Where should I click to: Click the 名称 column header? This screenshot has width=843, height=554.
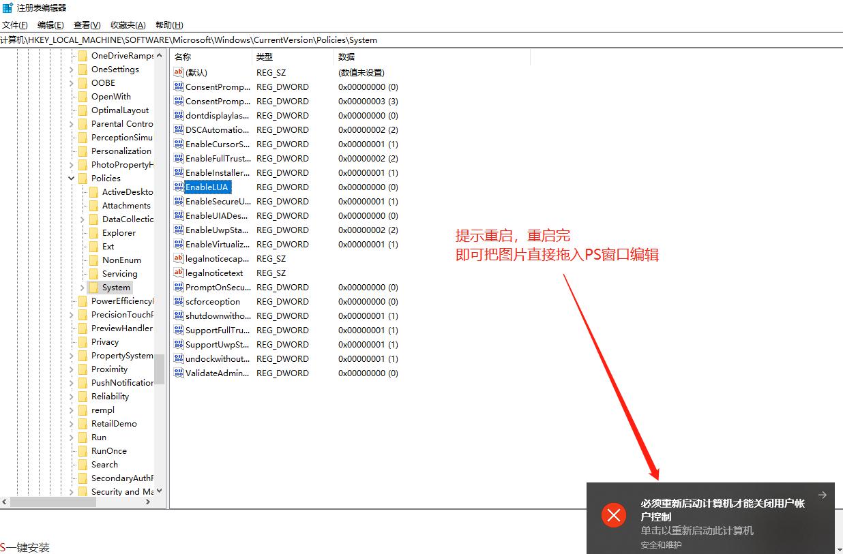tap(183, 57)
